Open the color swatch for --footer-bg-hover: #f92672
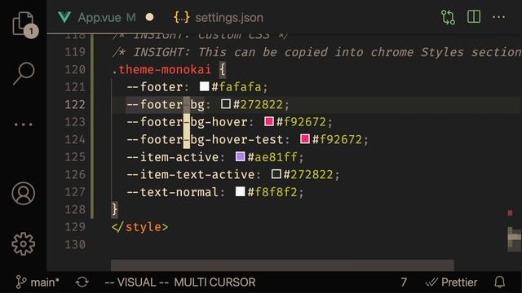 [269, 121]
